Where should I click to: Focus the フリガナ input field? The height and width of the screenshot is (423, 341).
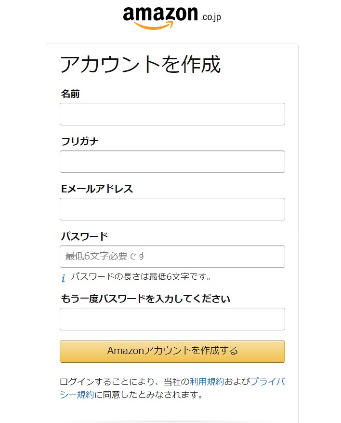pos(172,162)
